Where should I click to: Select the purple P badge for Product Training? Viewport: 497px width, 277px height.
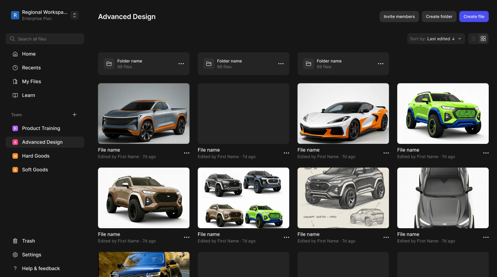pos(15,128)
